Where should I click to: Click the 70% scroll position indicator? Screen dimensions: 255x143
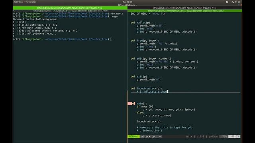224,137
